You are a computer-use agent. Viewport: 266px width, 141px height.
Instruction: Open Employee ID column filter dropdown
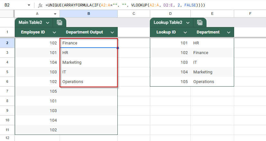pyautogui.click(x=54, y=32)
